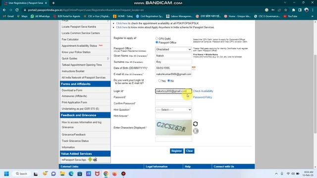Open Know your Police Station
The height and width of the screenshot is (178, 317).
[76, 52]
